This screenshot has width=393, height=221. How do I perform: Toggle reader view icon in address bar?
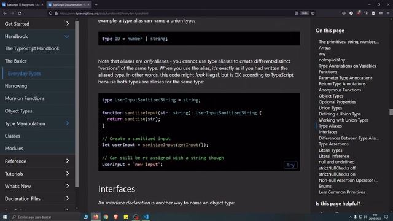(x=296, y=13)
